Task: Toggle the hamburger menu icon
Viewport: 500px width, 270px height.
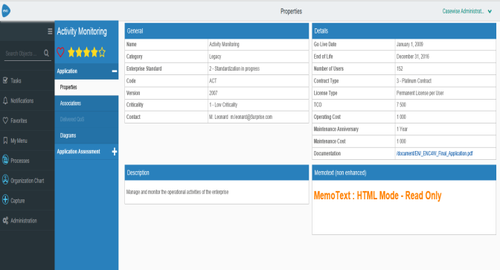Action: pos(50,31)
